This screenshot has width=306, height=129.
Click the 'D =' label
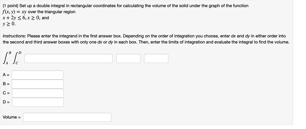tap(6, 102)
